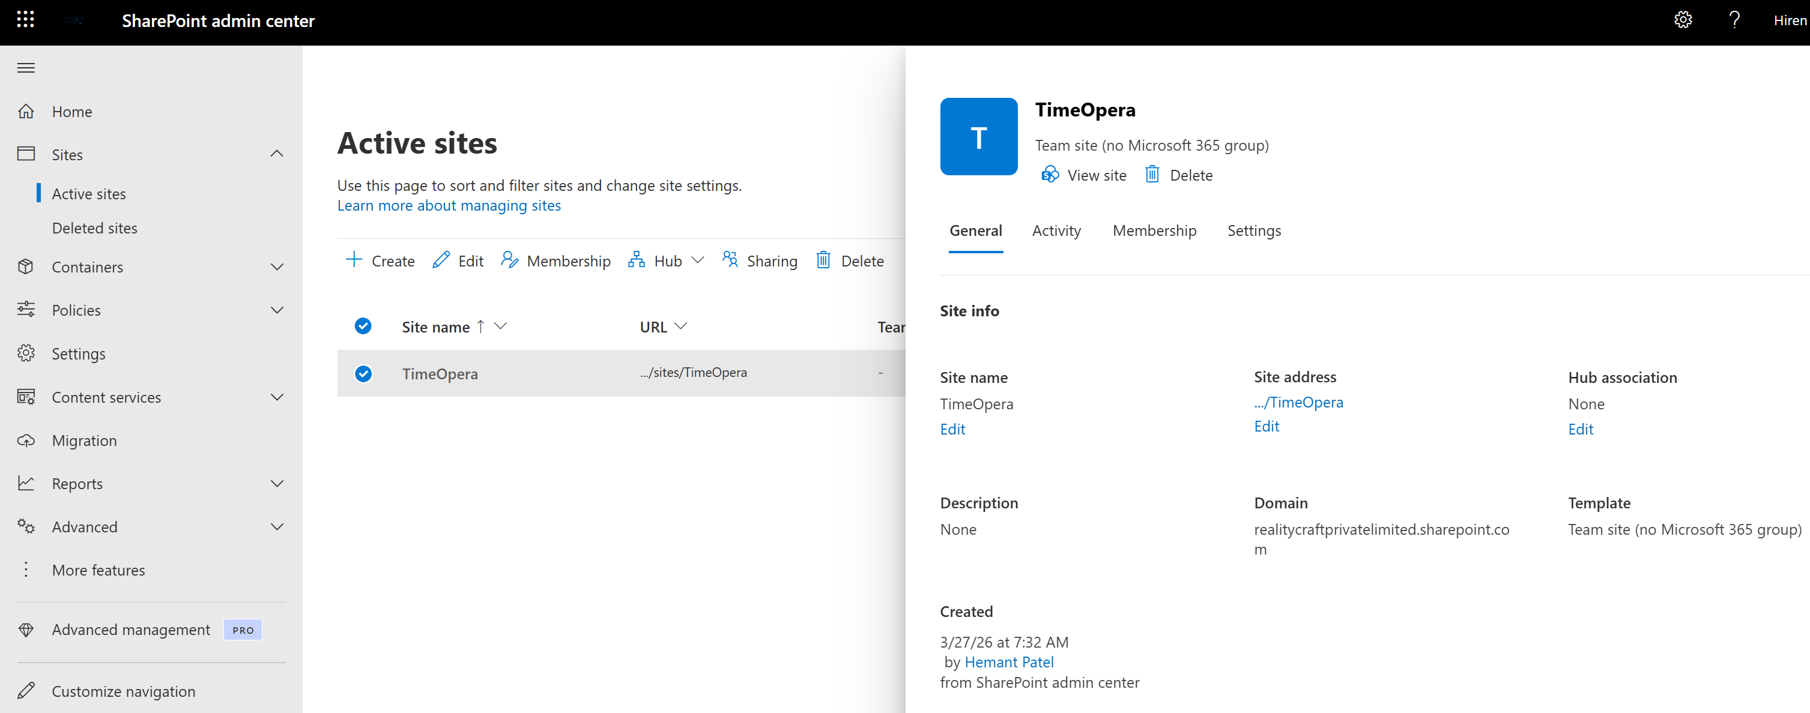Click the SharePoint admin center title
The image size is (1810, 713).
pyautogui.click(x=219, y=21)
